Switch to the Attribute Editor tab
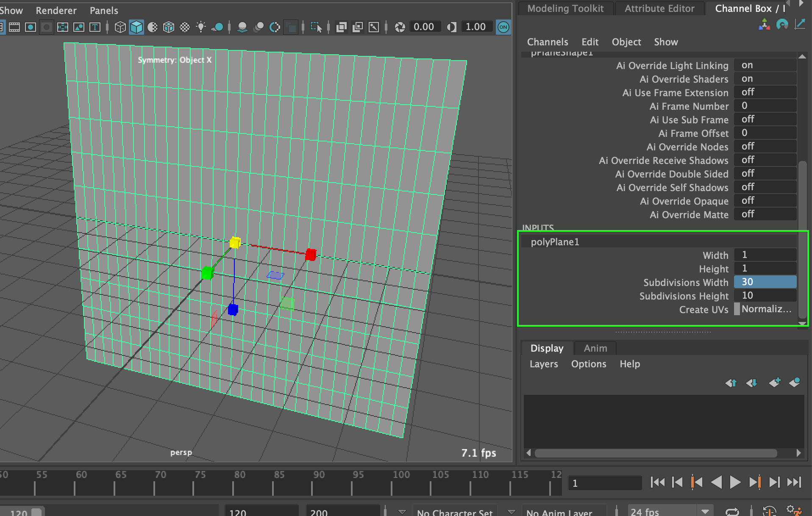Screen dimensions: 812x516 [659, 8]
